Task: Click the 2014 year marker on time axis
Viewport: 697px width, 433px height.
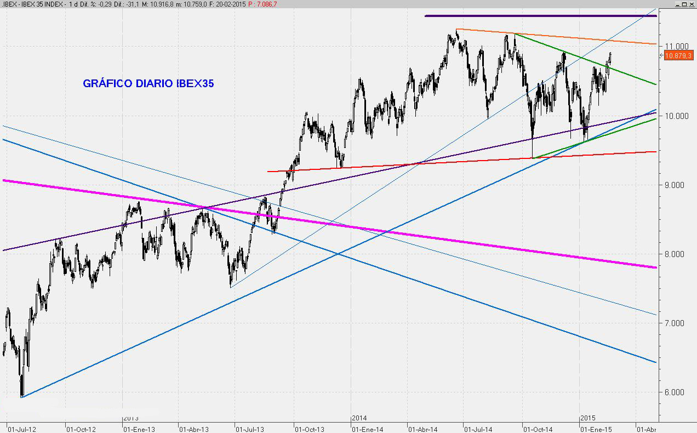Action: click(359, 418)
